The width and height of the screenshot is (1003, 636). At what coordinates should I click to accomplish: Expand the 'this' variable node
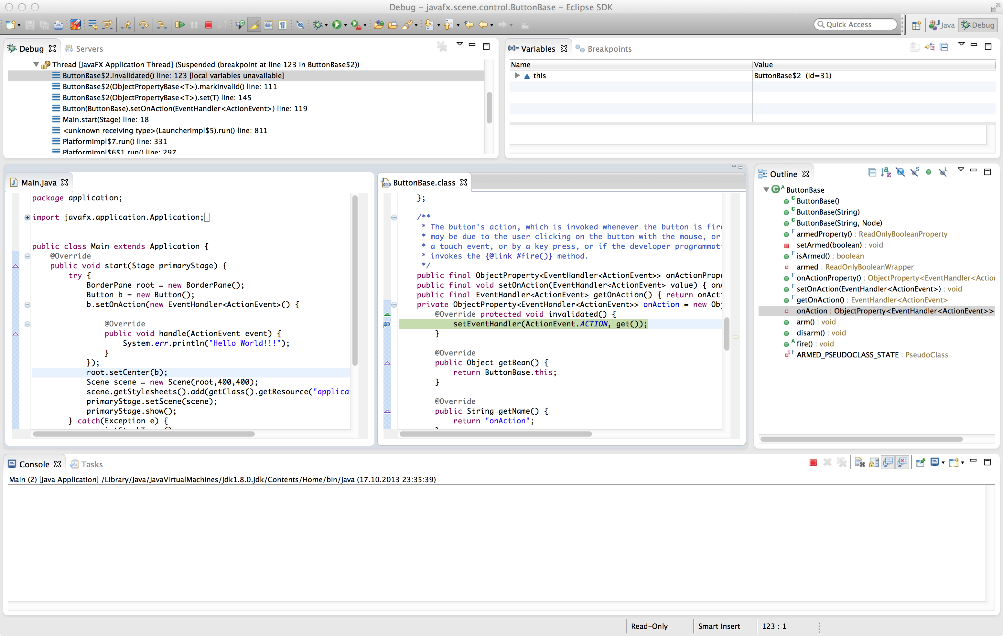click(x=517, y=76)
